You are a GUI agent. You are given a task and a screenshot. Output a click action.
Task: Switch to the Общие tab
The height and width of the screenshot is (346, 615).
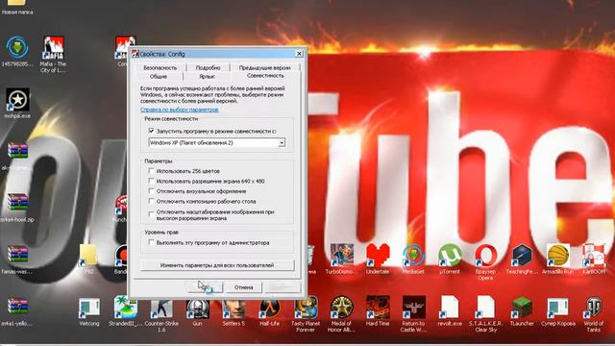coord(159,77)
